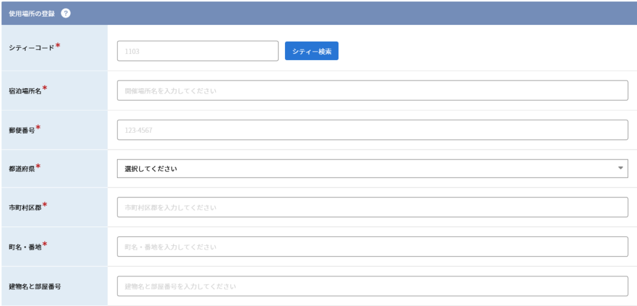This screenshot has width=637, height=306.
Task: Focus the 町名・番地 input field
Action: pyautogui.click(x=373, y=246)
